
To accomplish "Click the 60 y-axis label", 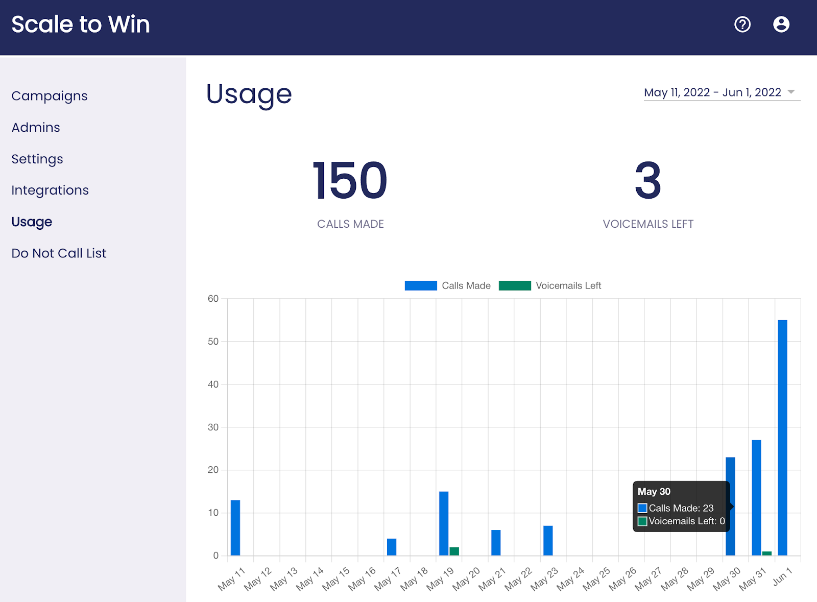I will (213, 299).
